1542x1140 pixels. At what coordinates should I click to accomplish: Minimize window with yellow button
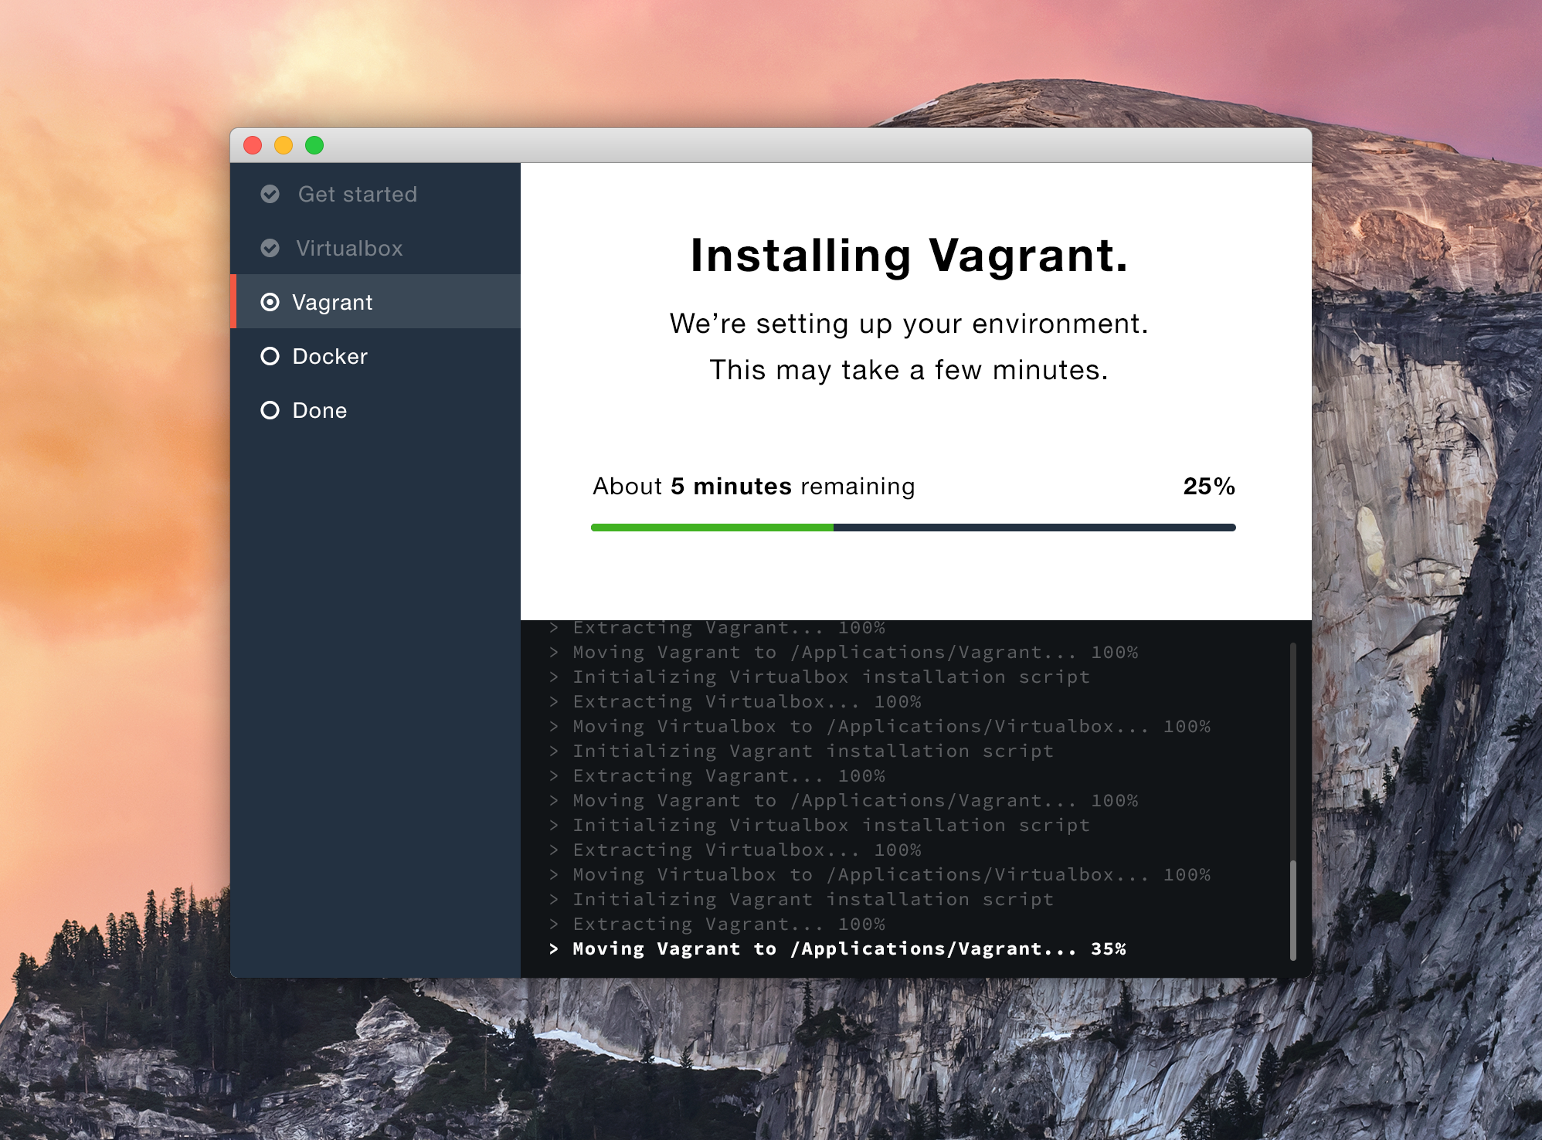(284, 145)
